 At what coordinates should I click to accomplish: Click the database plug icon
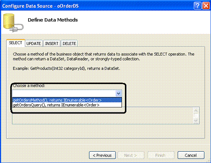tap(13, 23)
